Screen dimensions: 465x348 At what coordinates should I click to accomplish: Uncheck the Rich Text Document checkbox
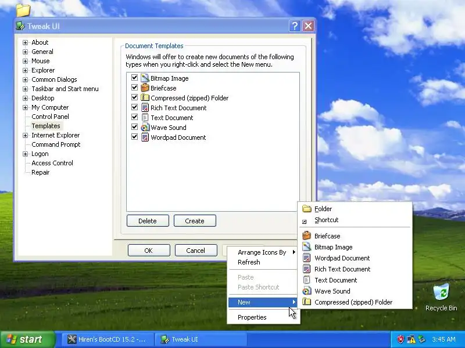pos(135,107)
